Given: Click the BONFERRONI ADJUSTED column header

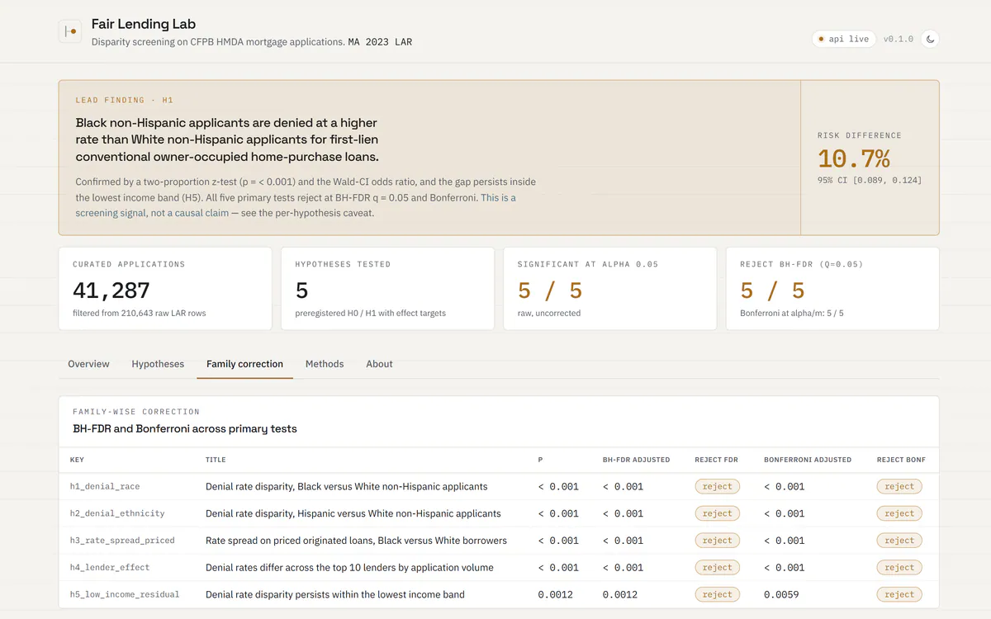Looking at the screenshot, I should click(x=808, y=460).
